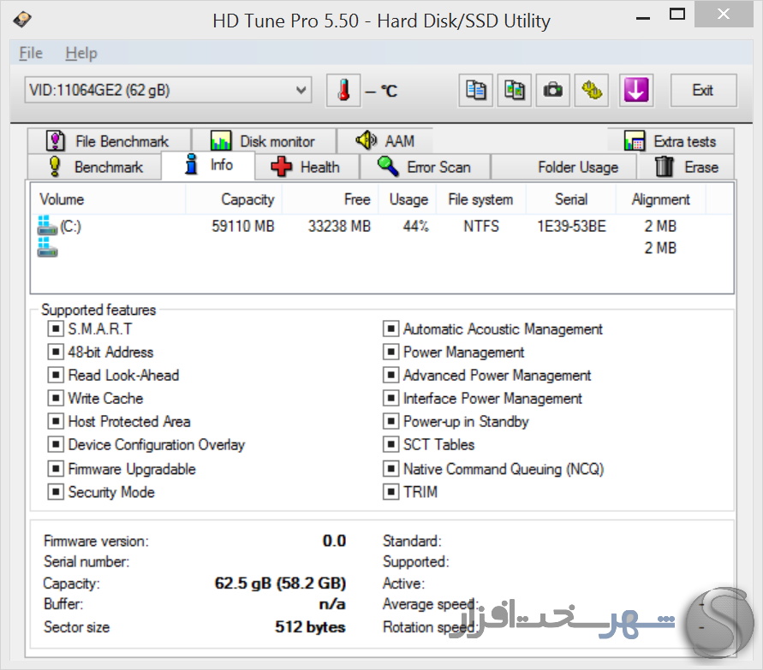Select the (C:) volume name
Image resolution: width=763 pixels, height=670 pixels.
pos(70,226)
